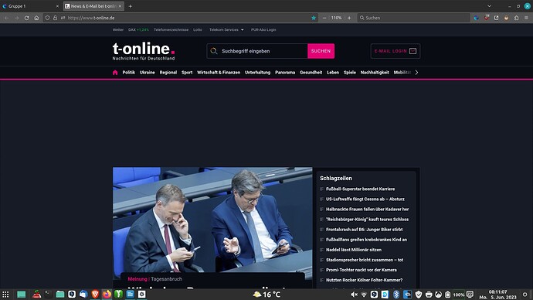The width and height of the screenshot is (533, 300).
Task: Open the extensions puzzle icon
Action: [516, 18]
